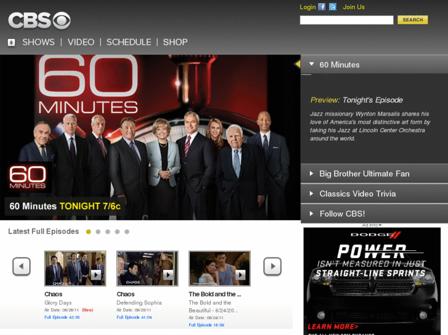Open the SCHEDULE menu

coord(129,42)
